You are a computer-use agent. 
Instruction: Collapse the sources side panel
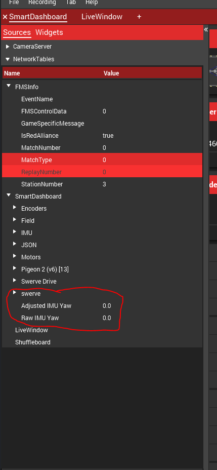[x=206, y=29]
